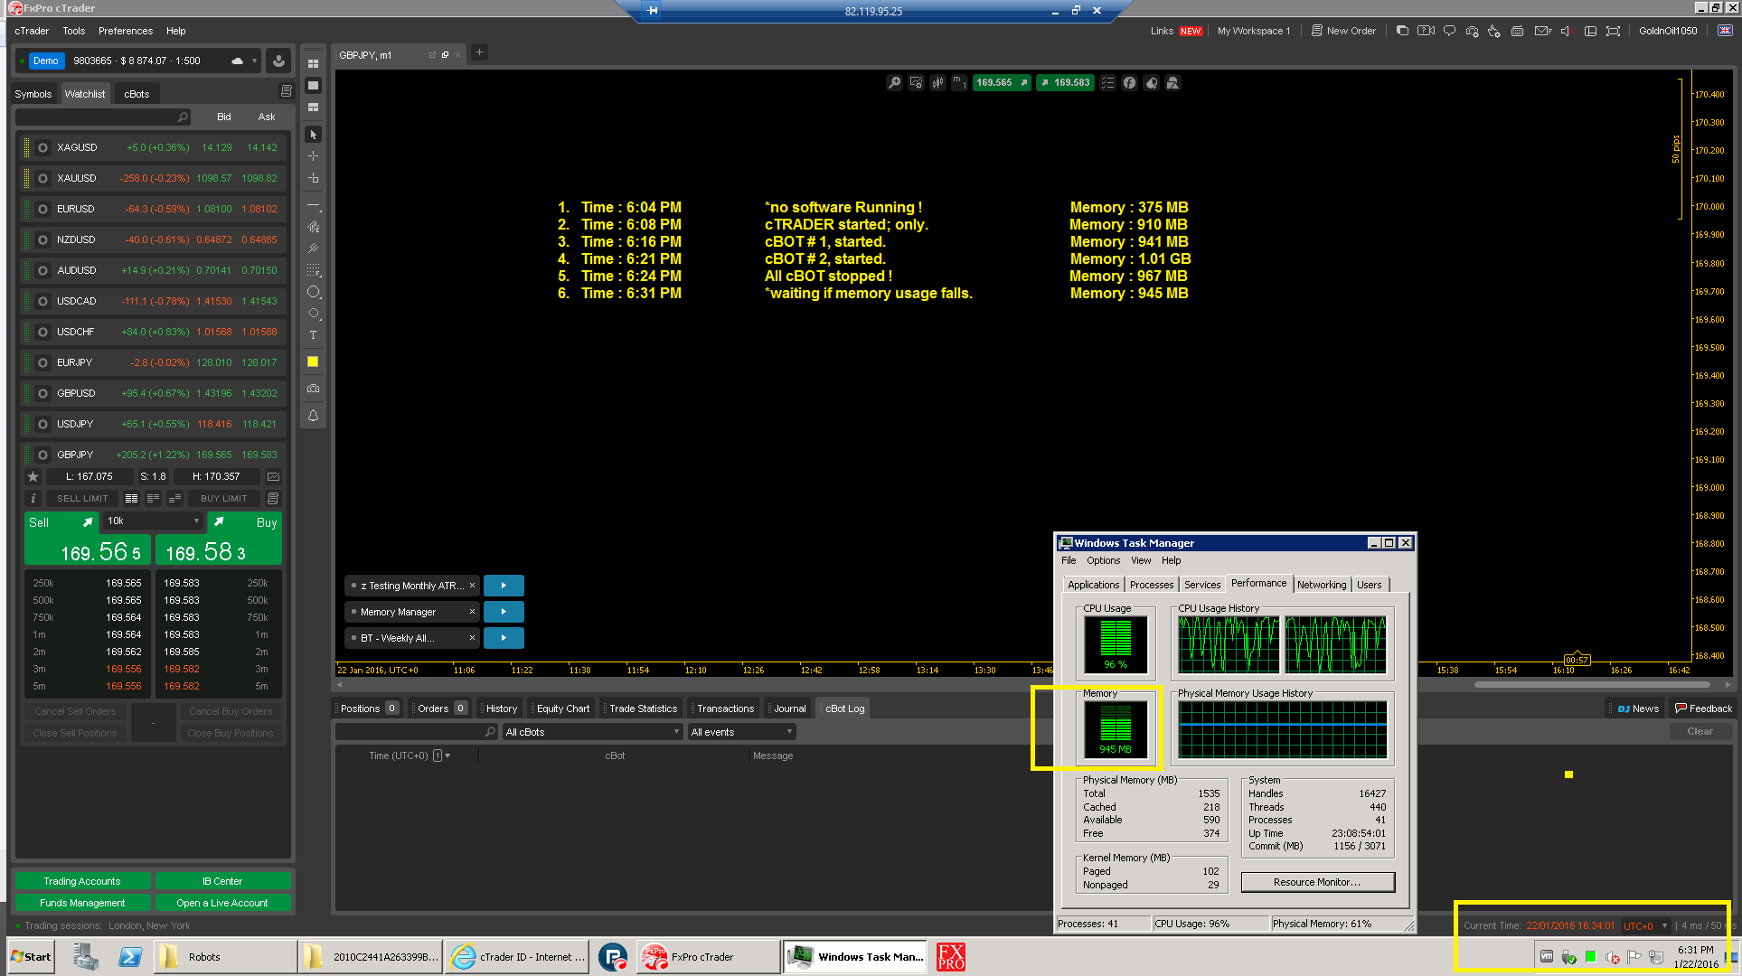Switch to the cBots tab
The height and width of the screenshot is (976, 1742).
[x=137, y=94]
